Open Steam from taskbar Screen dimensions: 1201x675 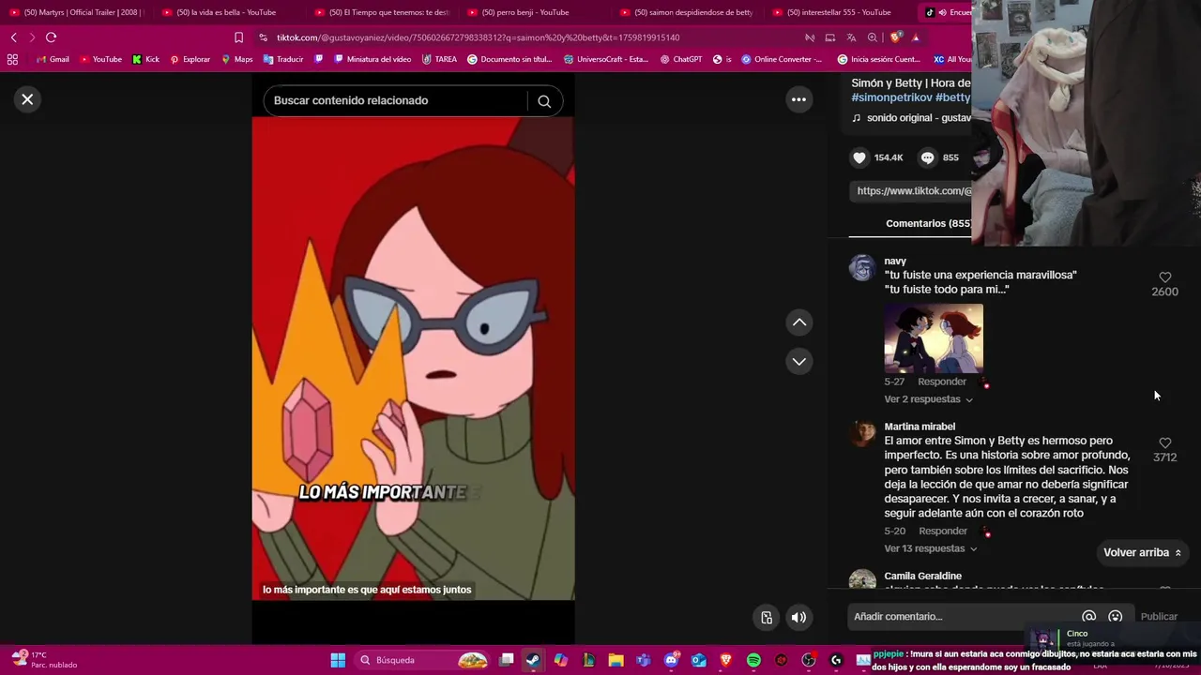coord(533,660)
